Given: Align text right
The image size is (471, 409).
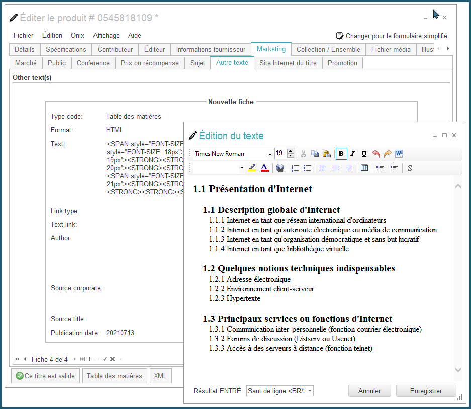Looking at the screenshot, I should pyautogui.click(x=349, y=168).
